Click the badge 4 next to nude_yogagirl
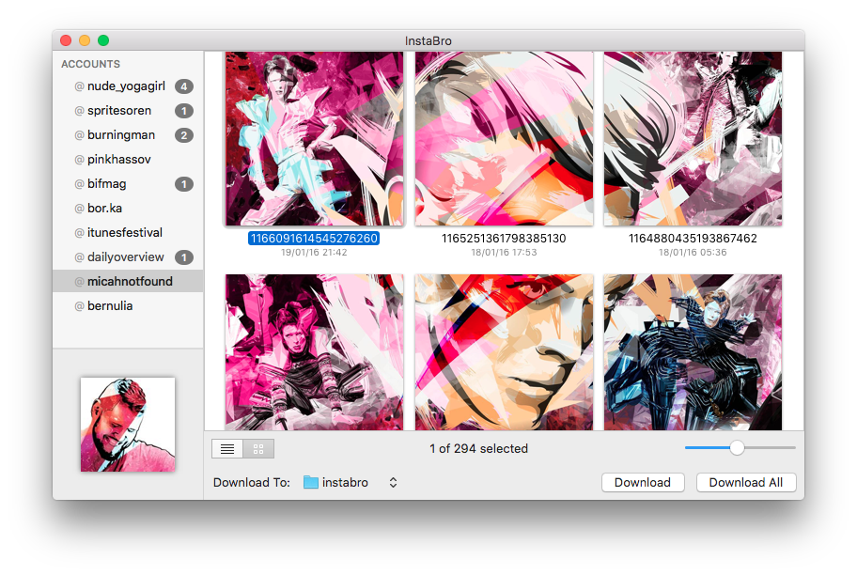Screen dimensions: 857x575 pyautogui.click(x=184, y=86)
